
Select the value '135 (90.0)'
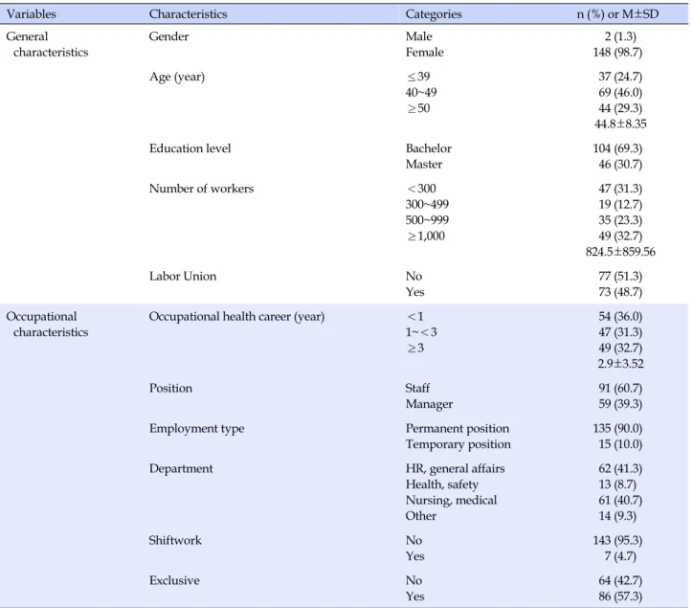[617, 429]
